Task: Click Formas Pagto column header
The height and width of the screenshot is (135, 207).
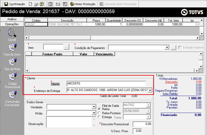Action: 52,54
